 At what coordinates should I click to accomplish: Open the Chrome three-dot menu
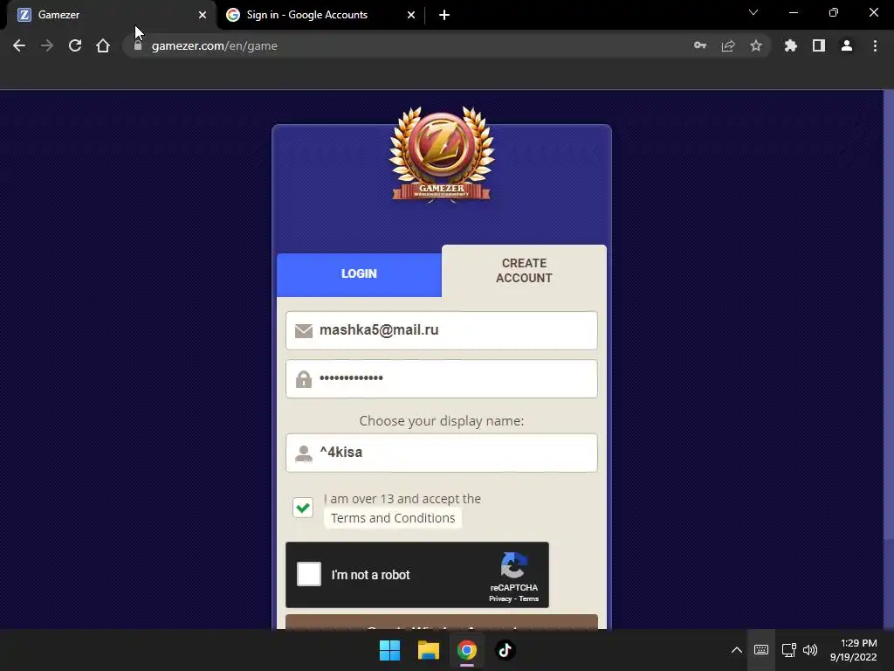pos(875,45)
